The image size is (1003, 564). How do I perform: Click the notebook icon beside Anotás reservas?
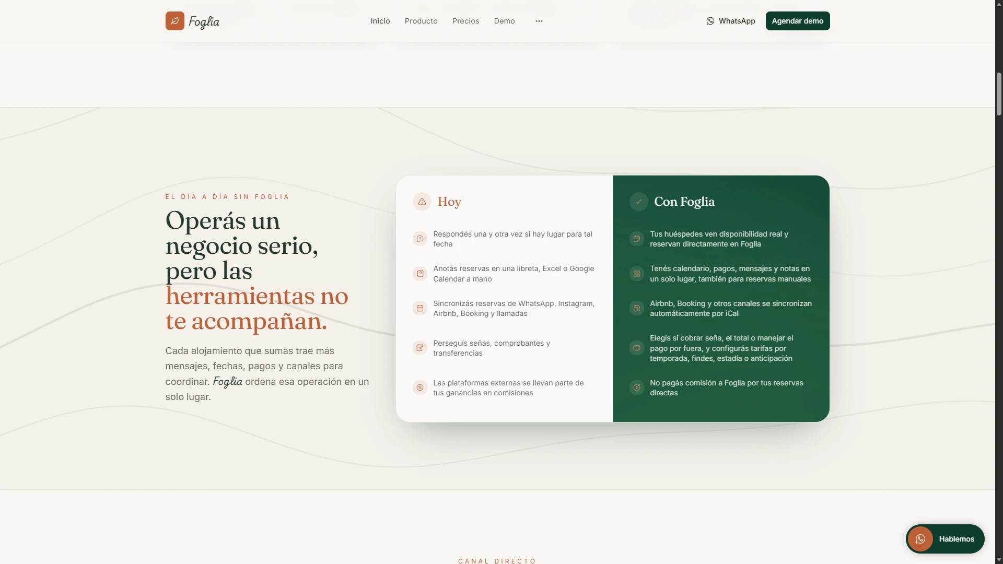pos(420,274)
